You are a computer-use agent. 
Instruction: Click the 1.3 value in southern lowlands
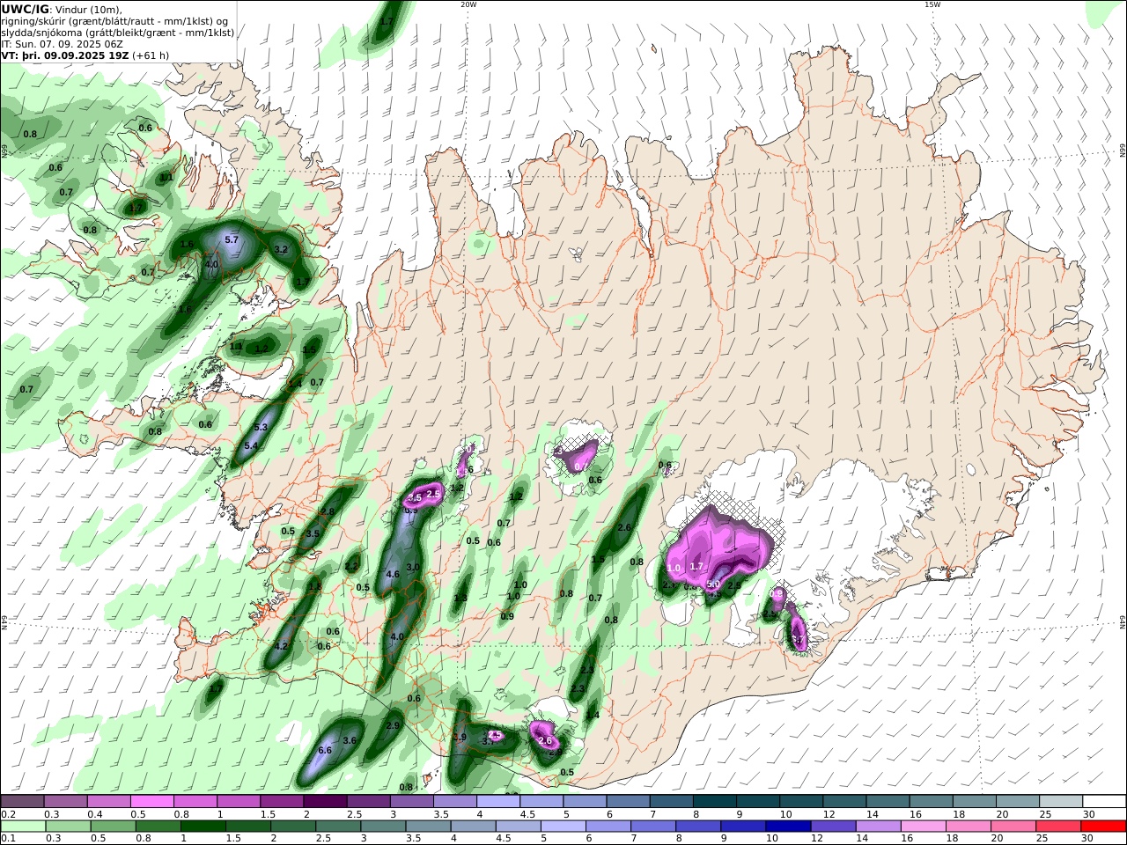pyautogui.click(x=460, y=599)
